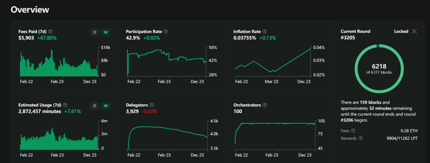The height and width of the screenshot is (163, 430).
Task: Switch Fees Paid chart to daily (D)
Action: (94, 32)
